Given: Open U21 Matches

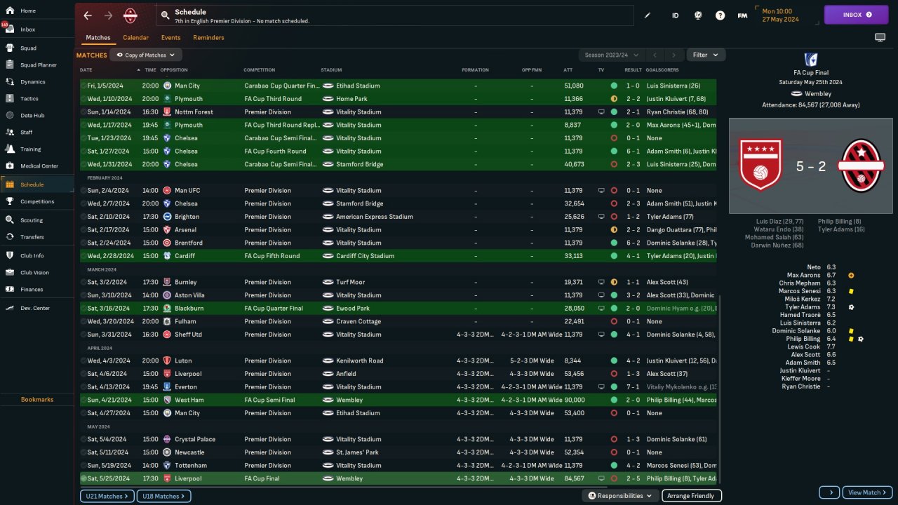Looking at the screenshot, I should pyautogui.click(x=107, y=496).
